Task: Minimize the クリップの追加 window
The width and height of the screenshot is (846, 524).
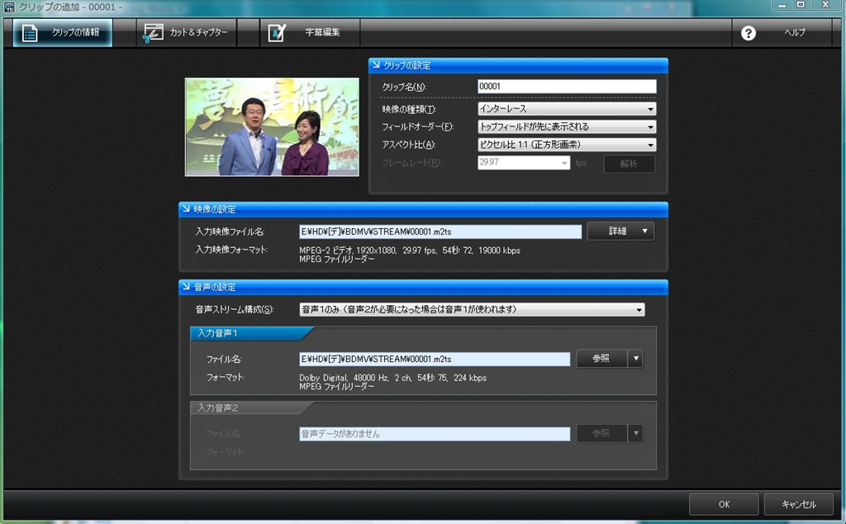Action: 782,5
